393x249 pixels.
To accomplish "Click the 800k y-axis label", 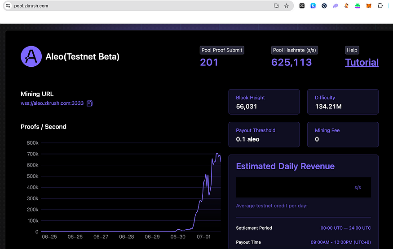I will tap(33, 143).
